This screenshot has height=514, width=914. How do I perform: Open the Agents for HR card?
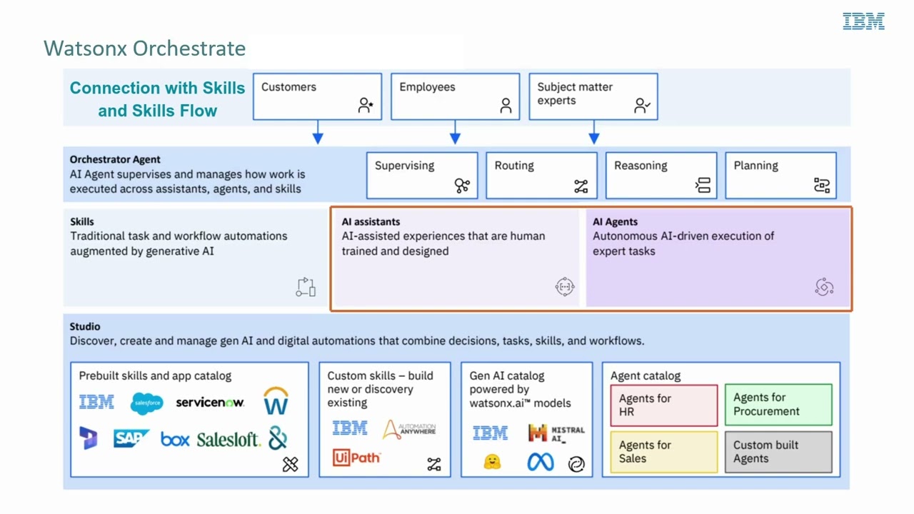click(x=664, y=405)
